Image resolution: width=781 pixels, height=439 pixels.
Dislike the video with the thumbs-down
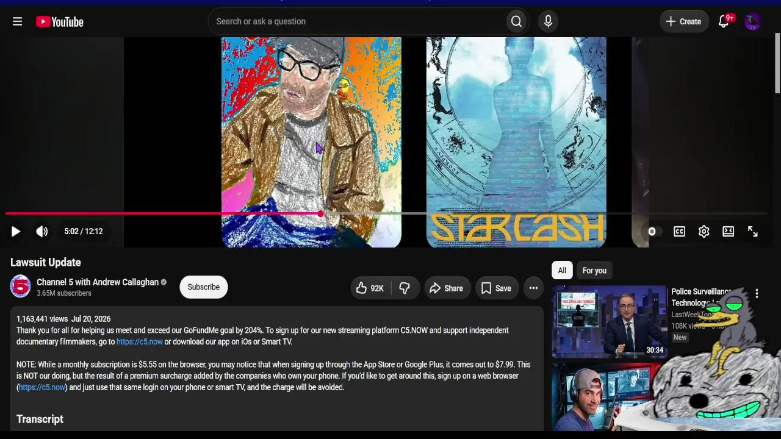click(405, 288)
